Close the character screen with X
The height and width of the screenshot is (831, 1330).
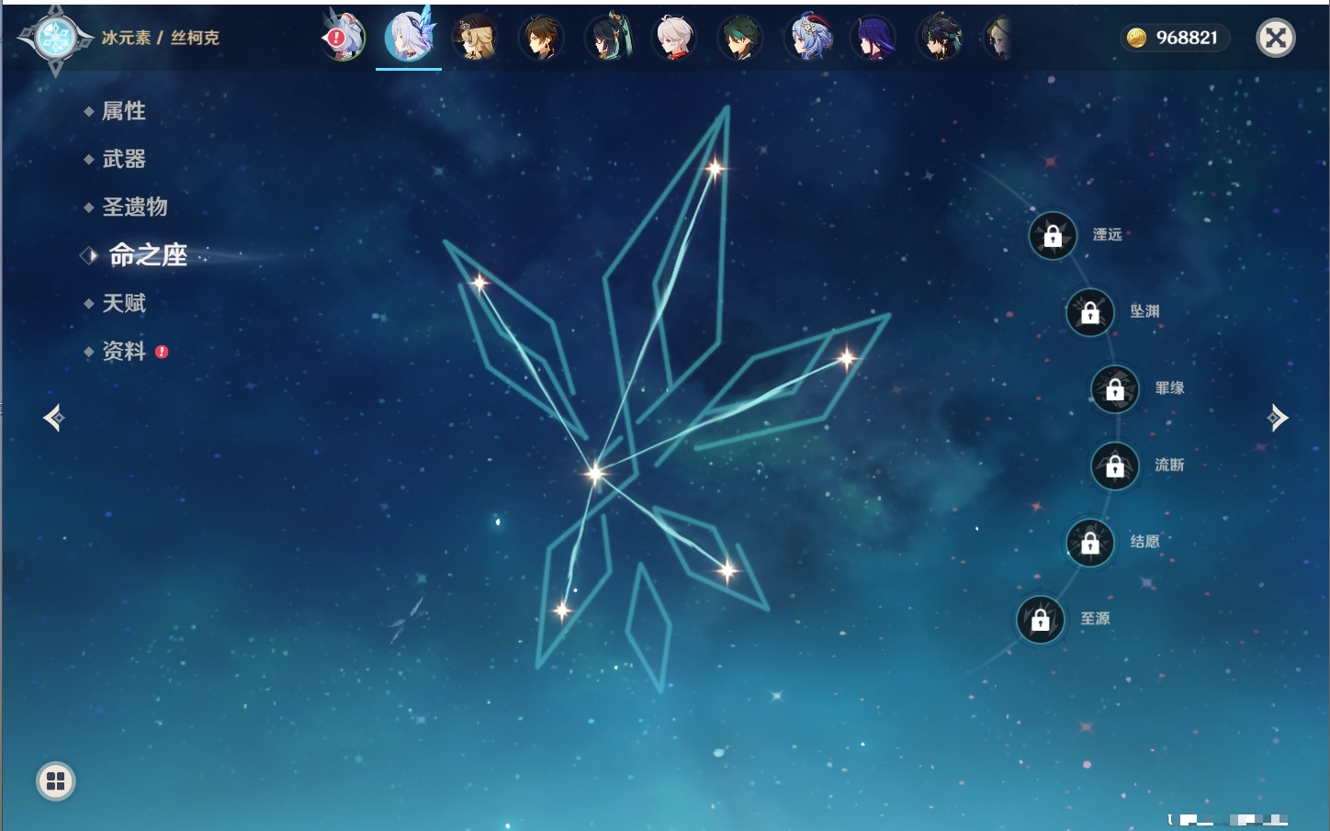1276,38
